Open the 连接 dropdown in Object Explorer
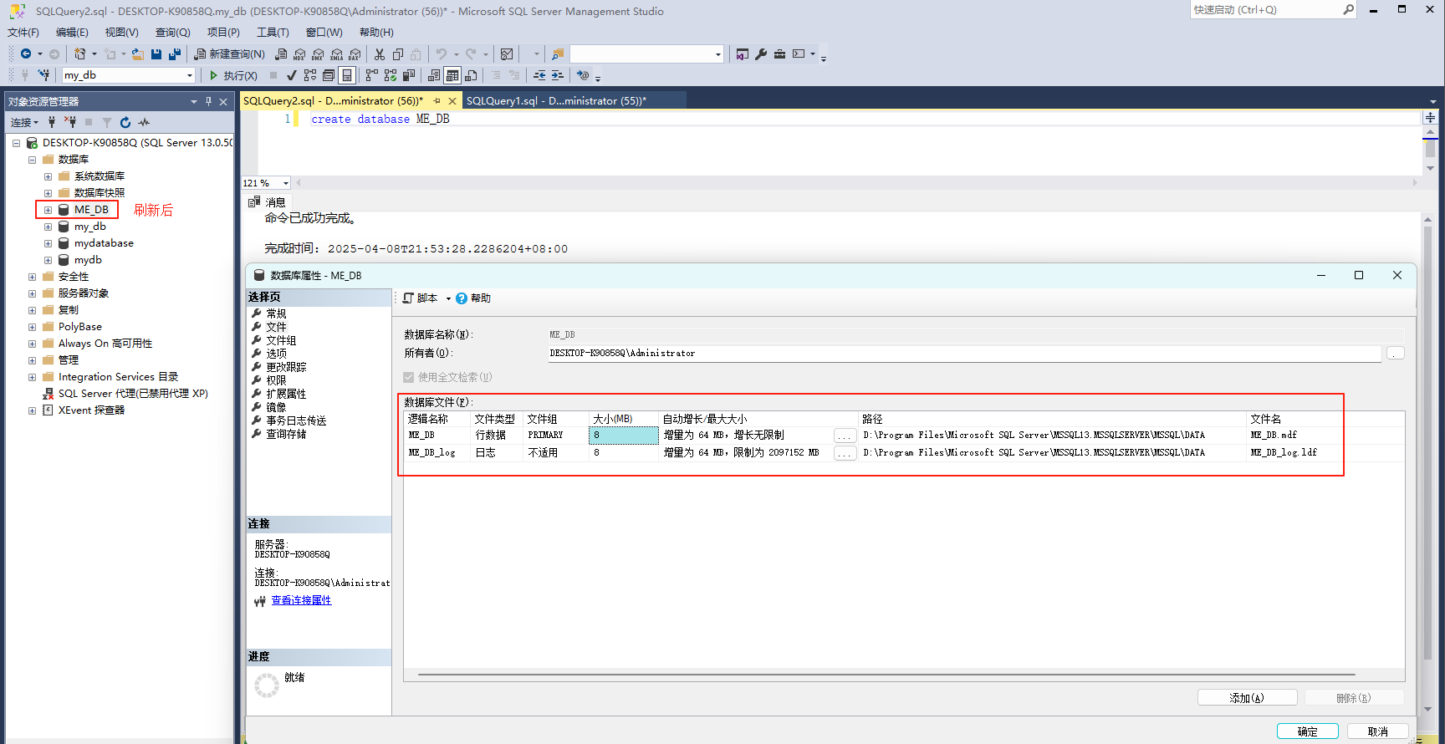 click(24, 122)
